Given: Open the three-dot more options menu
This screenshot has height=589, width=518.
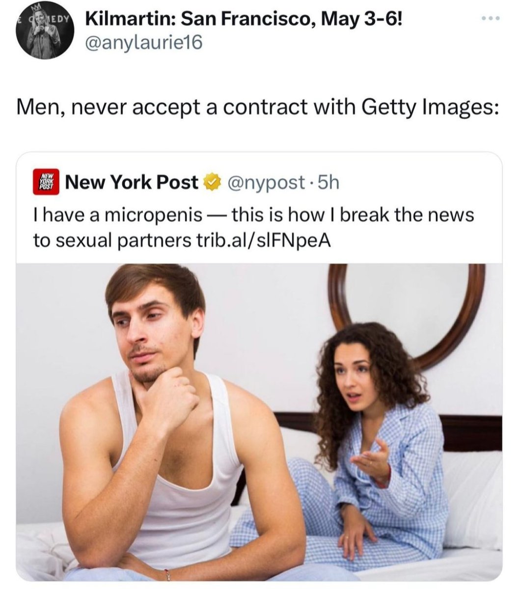Looking at the screenshot, I should (x=490, y=19).
